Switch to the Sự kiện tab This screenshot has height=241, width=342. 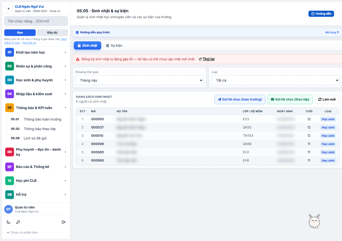point(114,46)
